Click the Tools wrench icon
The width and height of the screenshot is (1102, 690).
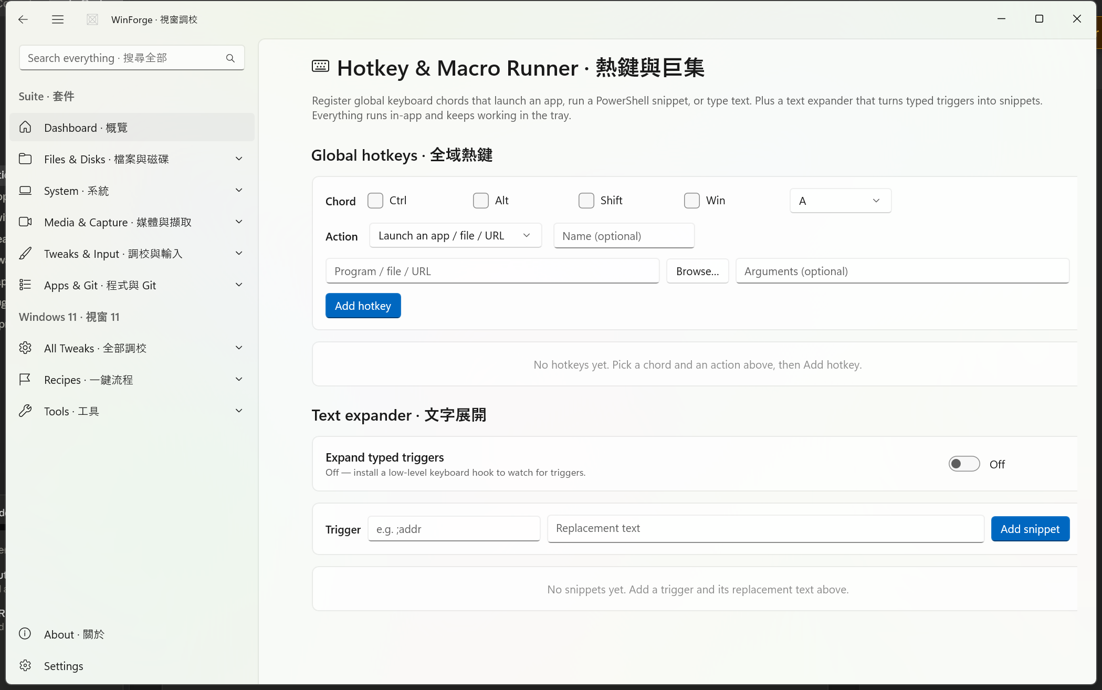[x=25, y=411]
